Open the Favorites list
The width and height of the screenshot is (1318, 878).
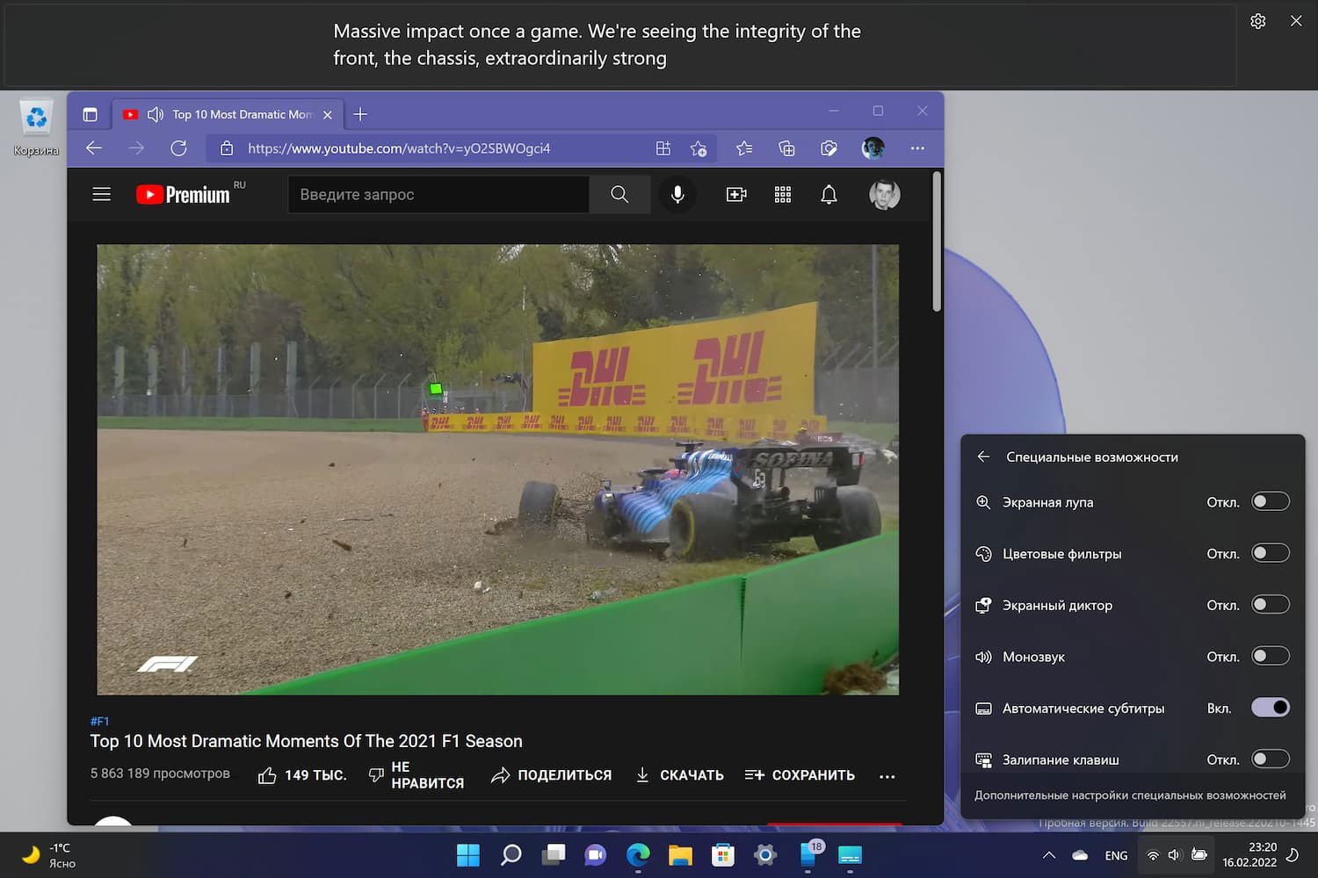(744, 148)
